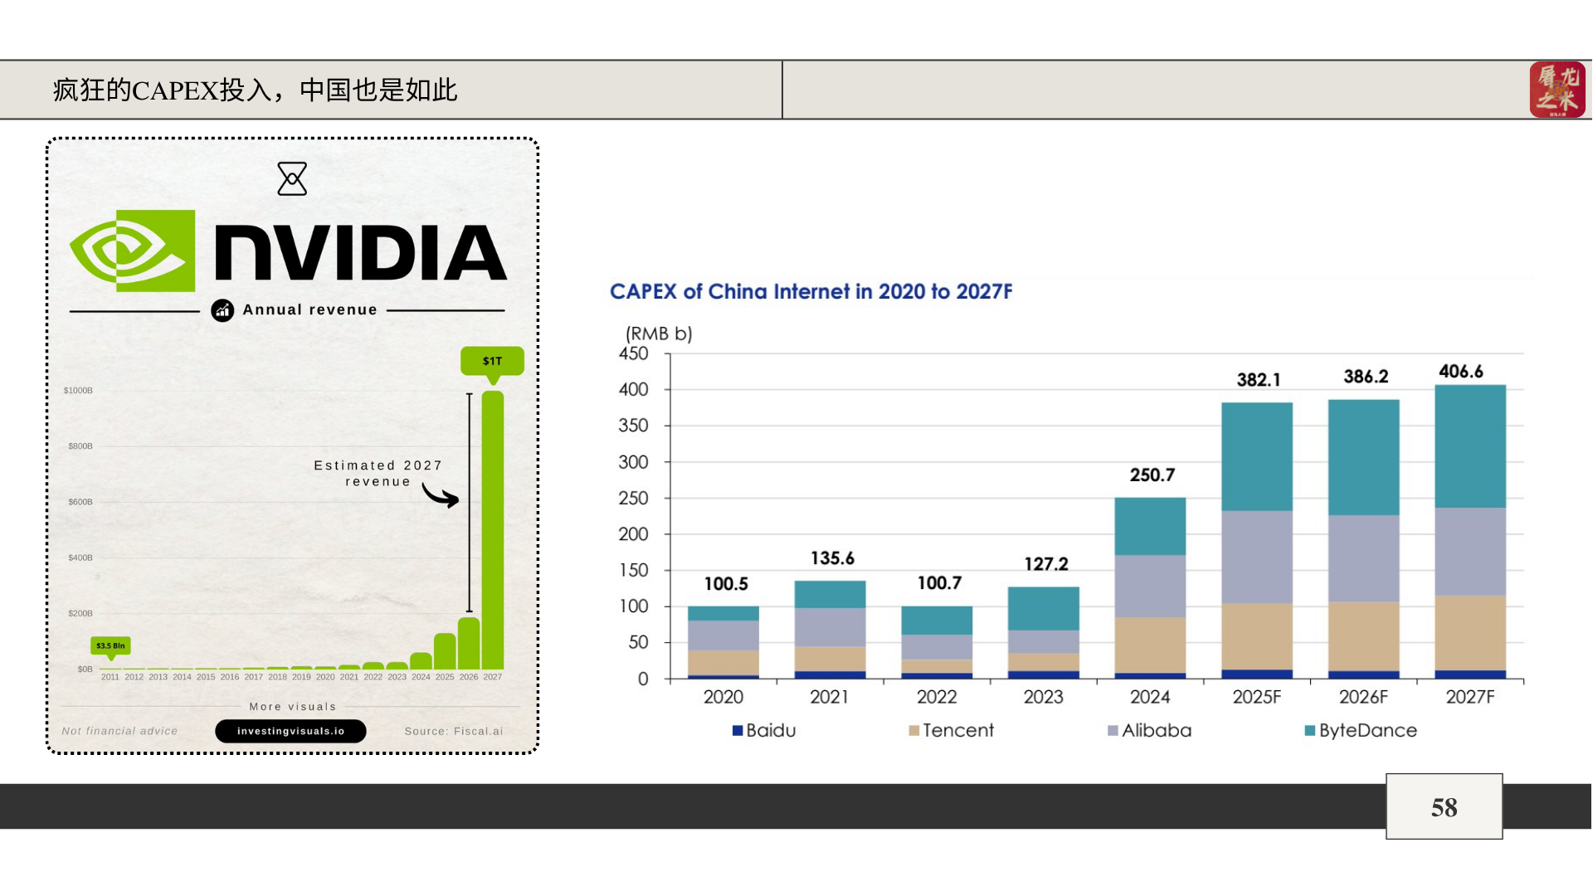Click the 2027 tall green revenue bar
The height and width of the screenshot is (896, 1593).
point(492,531)
